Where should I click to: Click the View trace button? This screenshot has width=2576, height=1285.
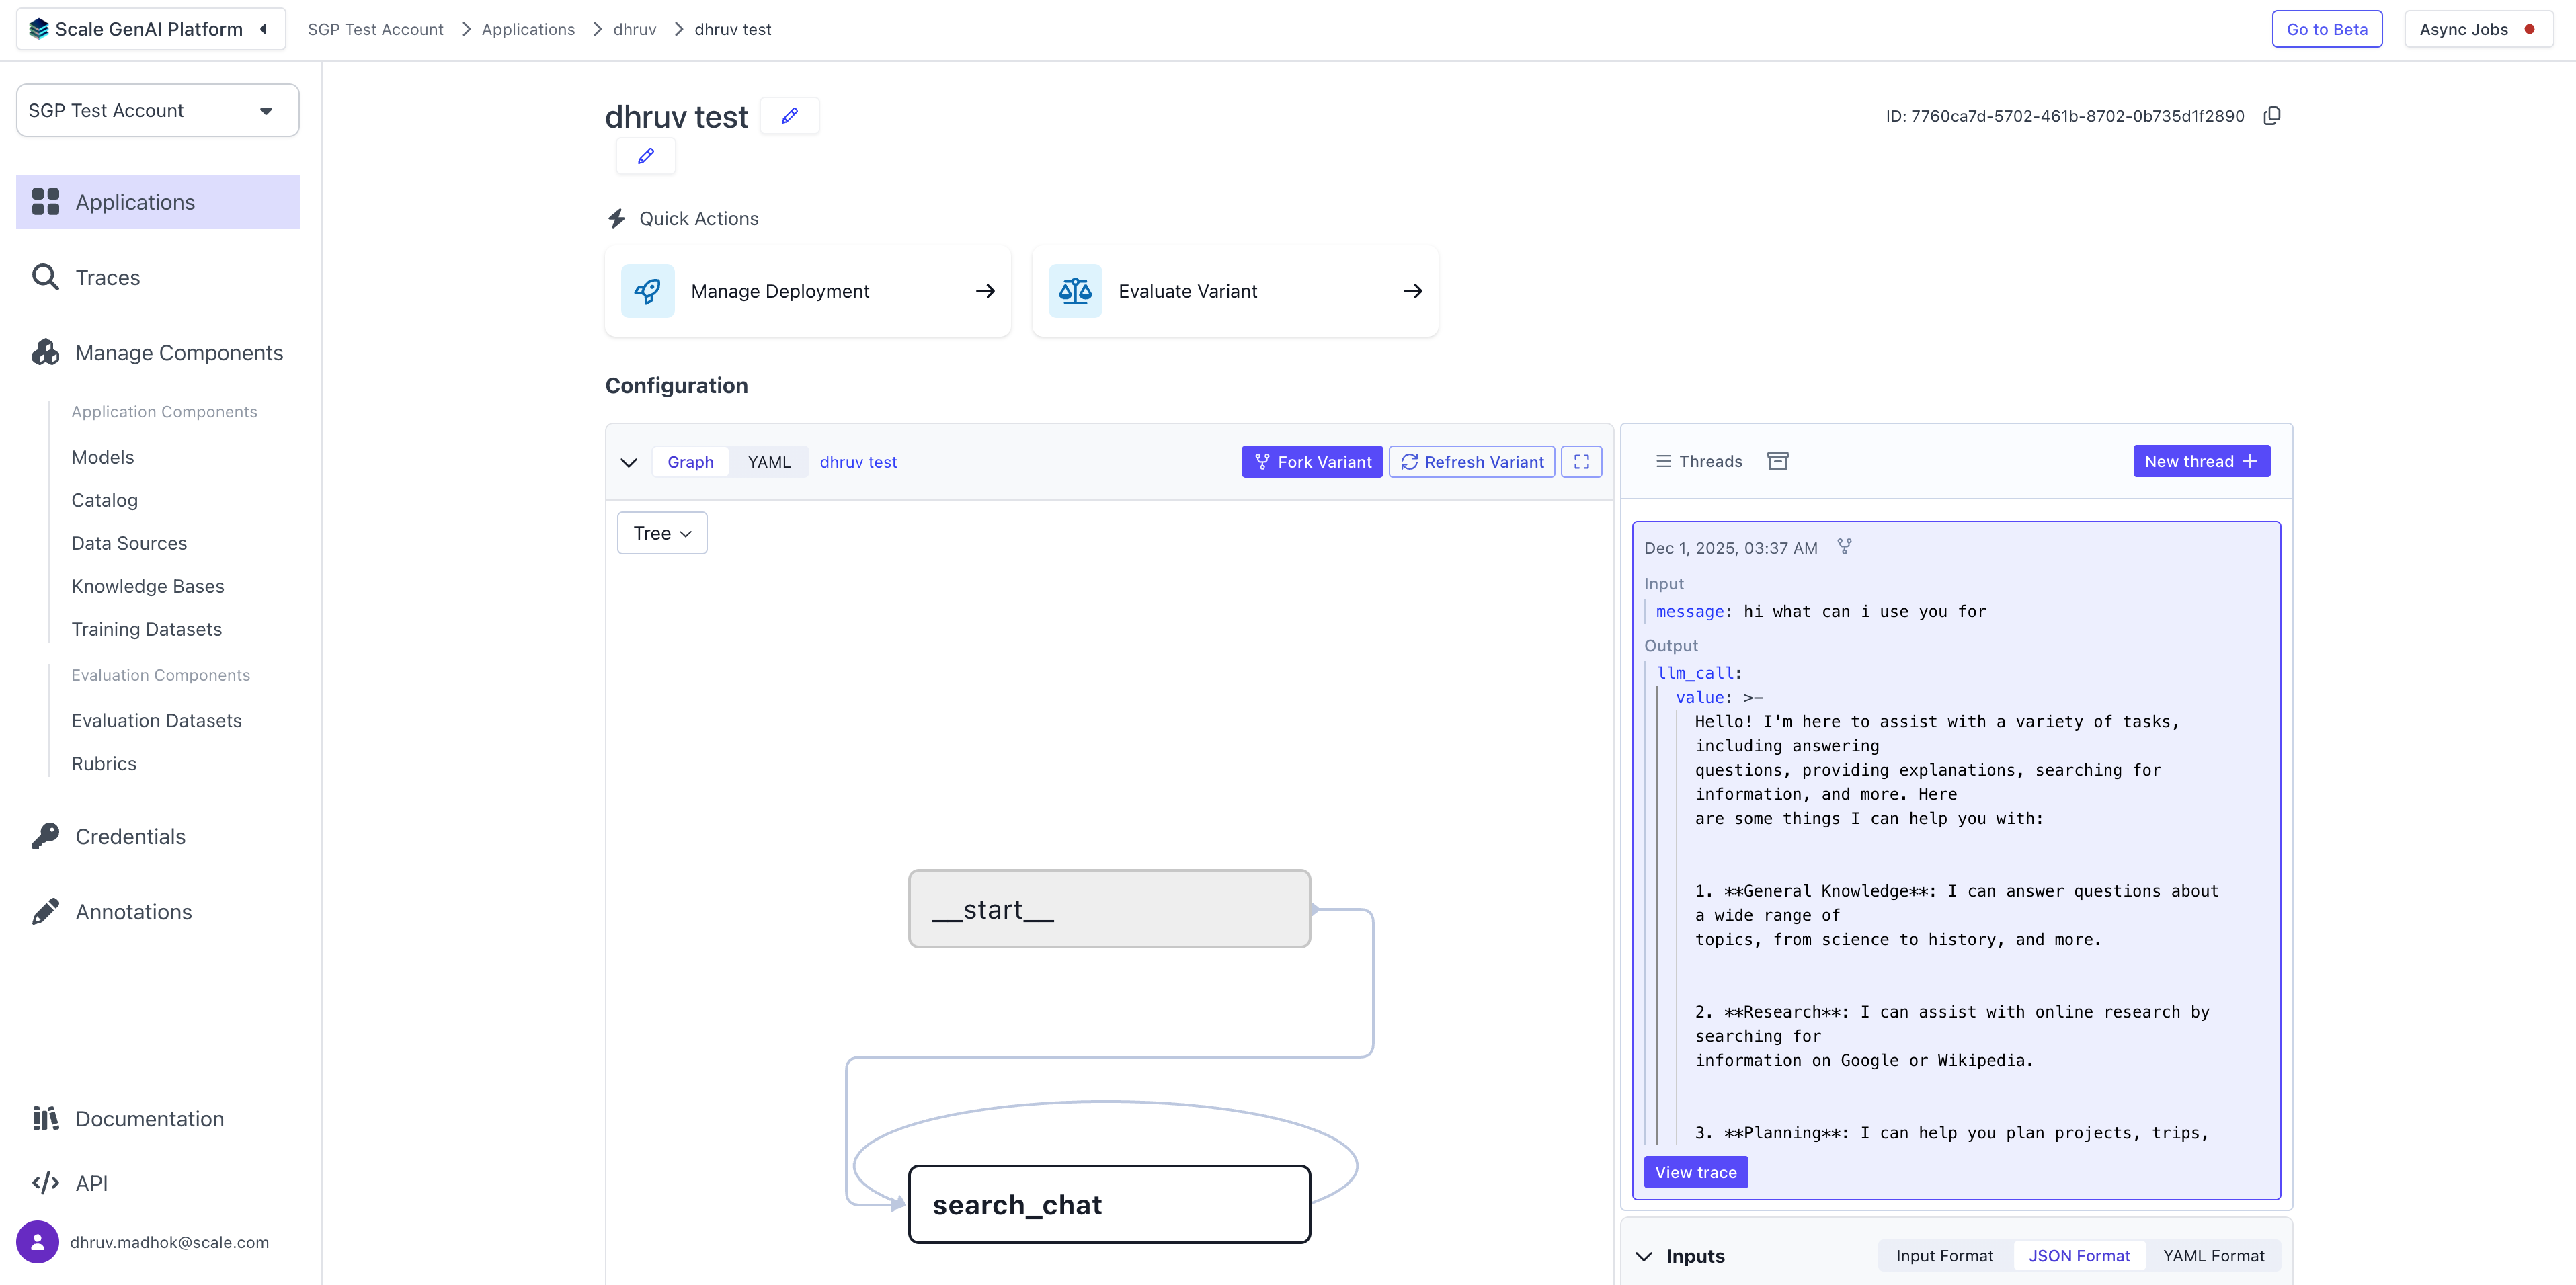pyautogui.click(x=1695, y=1172)
